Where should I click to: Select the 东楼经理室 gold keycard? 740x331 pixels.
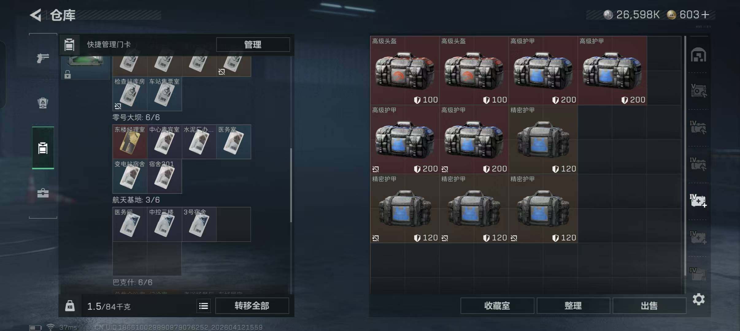130,142
